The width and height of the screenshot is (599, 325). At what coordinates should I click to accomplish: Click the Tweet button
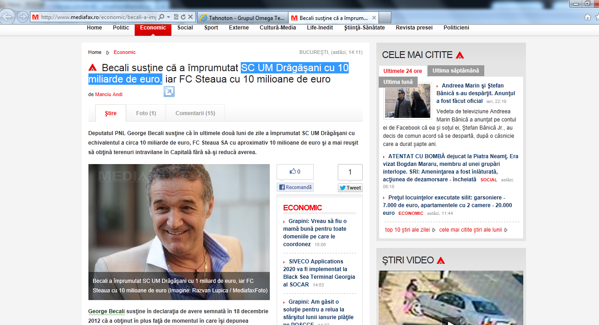click(350, 188)
